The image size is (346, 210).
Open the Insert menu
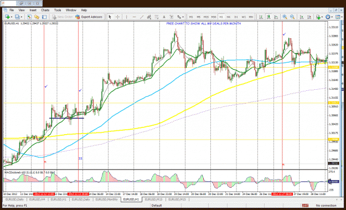pyautogui.click(x=33, y=10)
